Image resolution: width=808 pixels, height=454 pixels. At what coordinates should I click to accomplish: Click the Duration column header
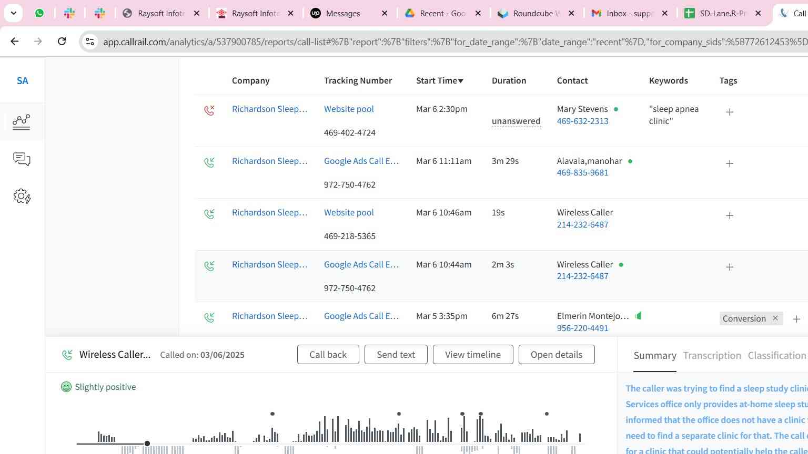point(509,80)
